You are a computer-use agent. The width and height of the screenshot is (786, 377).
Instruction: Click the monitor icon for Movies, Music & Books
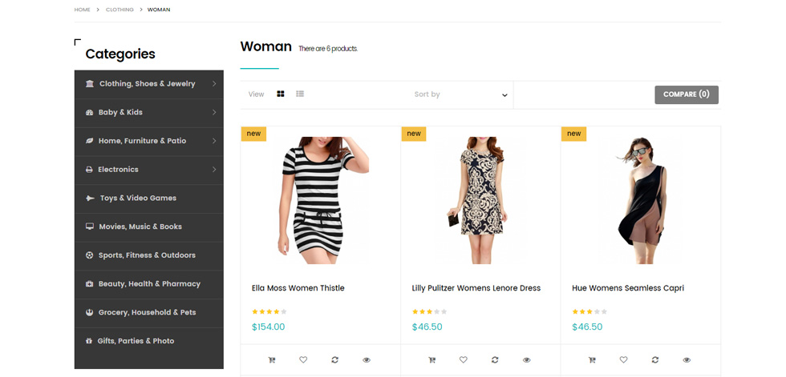(90, 227)
